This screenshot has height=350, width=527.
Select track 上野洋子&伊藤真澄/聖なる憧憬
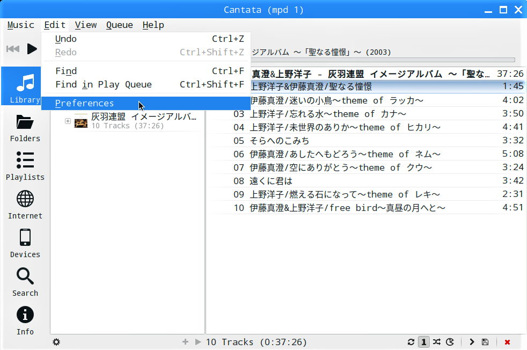(387, 87)
